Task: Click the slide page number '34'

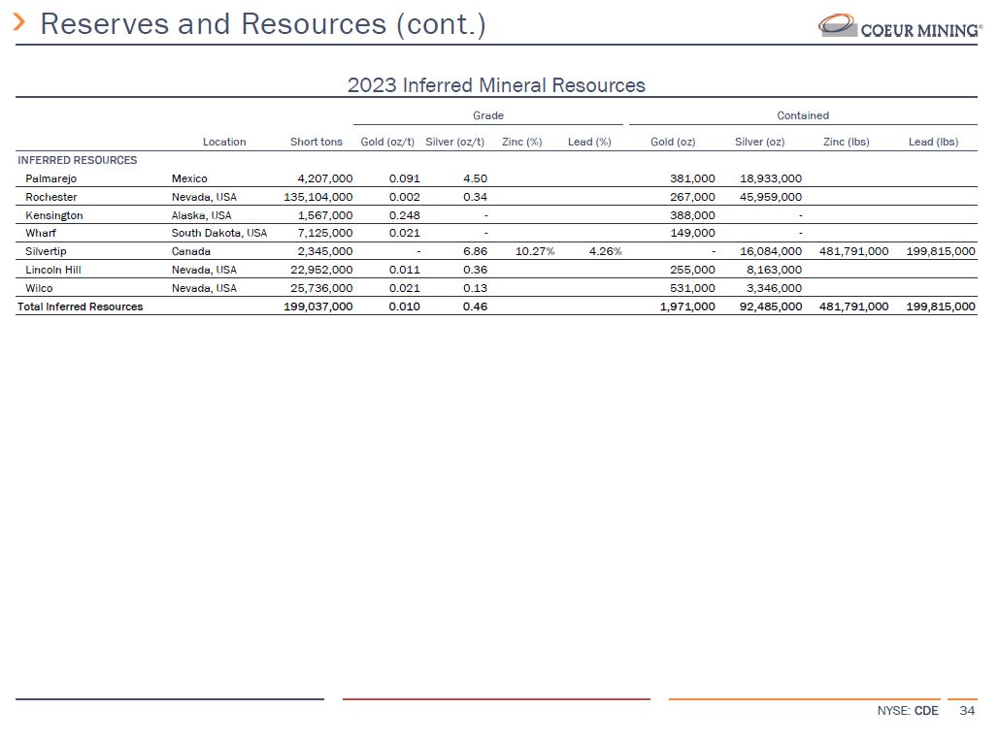Action: click(x=967, y=711)
